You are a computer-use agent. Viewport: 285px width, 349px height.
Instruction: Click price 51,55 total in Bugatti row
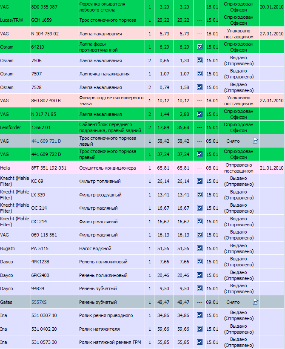click(x=183, y=248)
